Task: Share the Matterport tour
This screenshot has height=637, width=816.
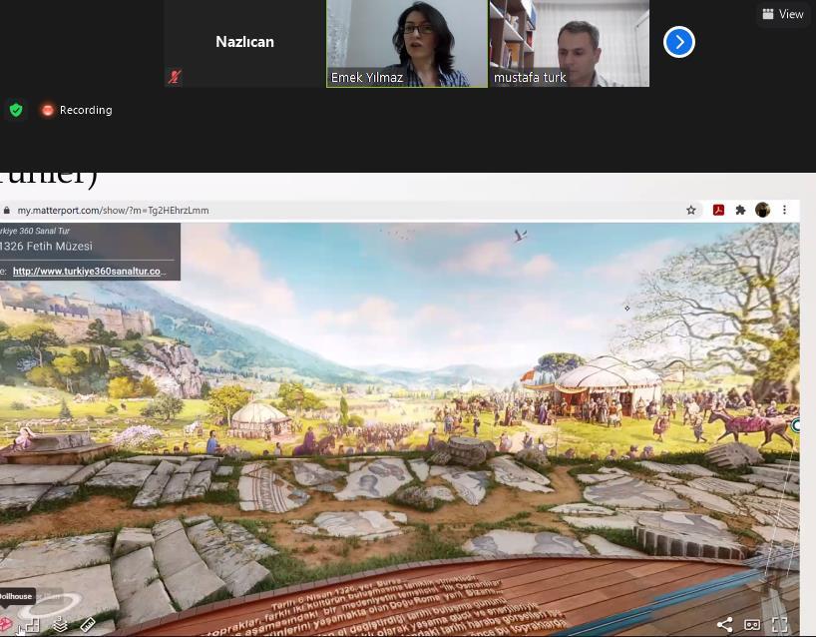Action: (724, 624)
